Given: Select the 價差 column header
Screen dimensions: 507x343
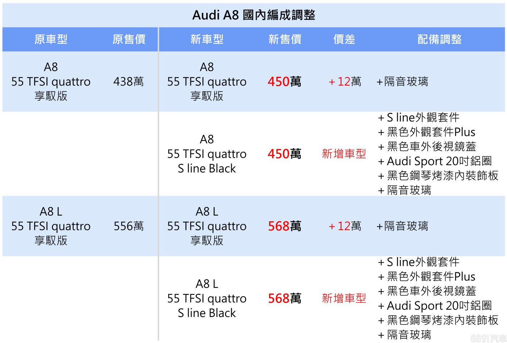Looking at the screenshot, I should coord(344,39).
